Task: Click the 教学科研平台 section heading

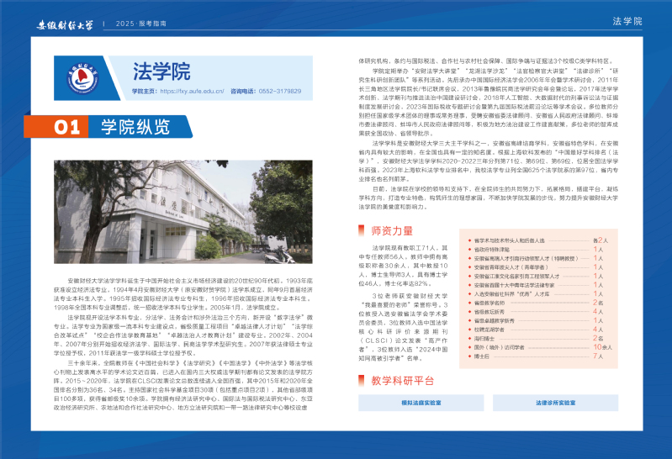Action: pos(402,381)
